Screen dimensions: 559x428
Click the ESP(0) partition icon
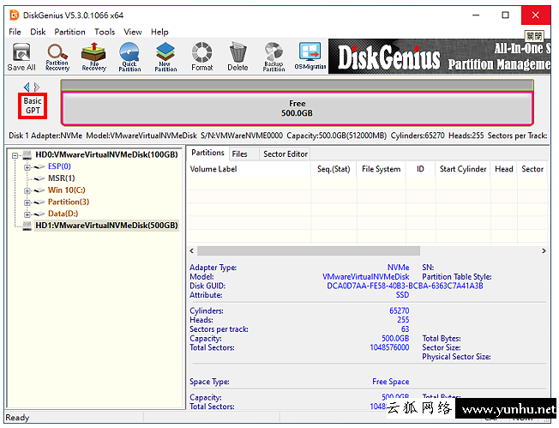tap(39, 166)
